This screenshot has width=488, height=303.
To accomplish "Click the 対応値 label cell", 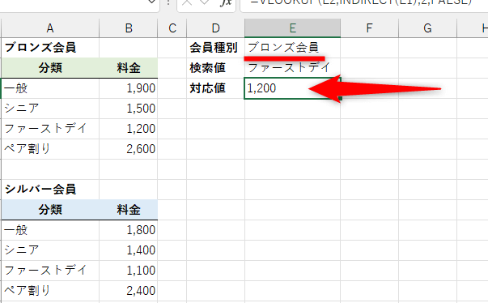I will tap(216, 88).
